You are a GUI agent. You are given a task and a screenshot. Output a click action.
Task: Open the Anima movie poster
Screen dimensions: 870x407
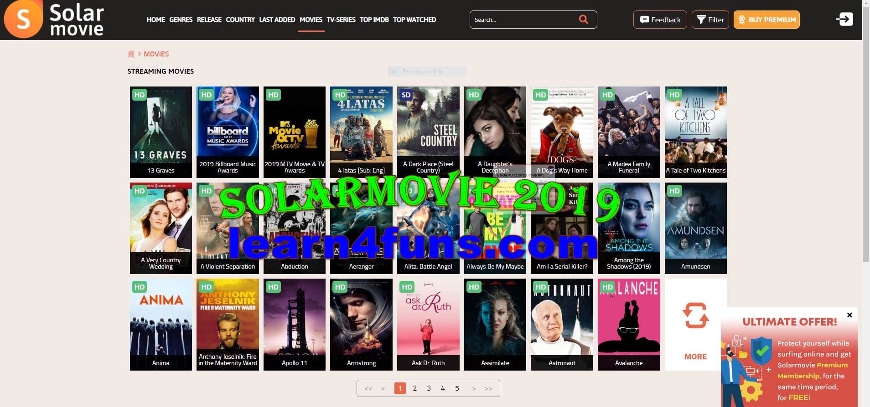[x=161, y=325]
